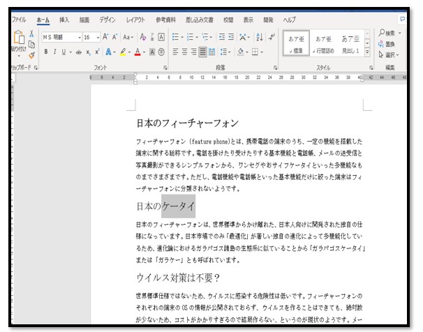The image size is (423, 332).
Task: Click the 置換 replace button
Action: click(387, 44)
